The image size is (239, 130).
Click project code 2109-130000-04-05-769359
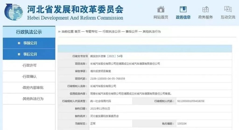click(x=108, y=79)
